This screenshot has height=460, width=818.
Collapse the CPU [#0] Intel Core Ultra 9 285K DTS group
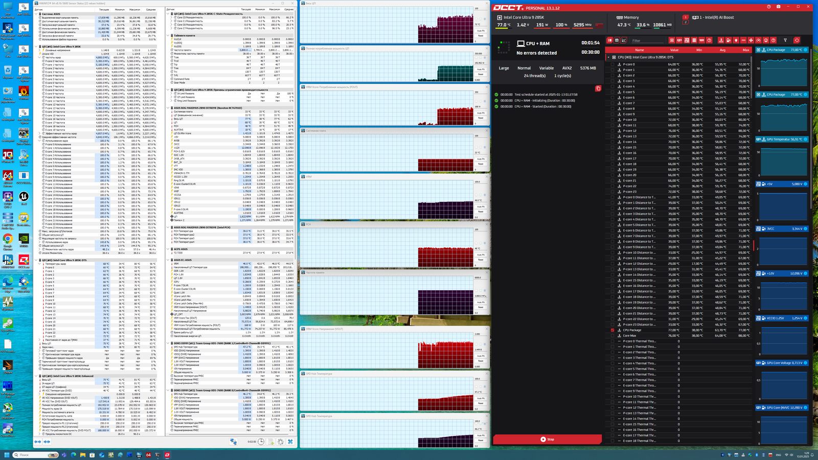pos(608,57)
